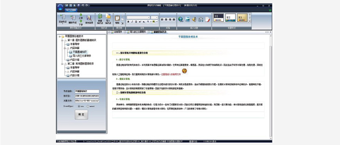340x145 pixels.
Task: Switch to the 本章导学 document tab
Action: [116, 32]
